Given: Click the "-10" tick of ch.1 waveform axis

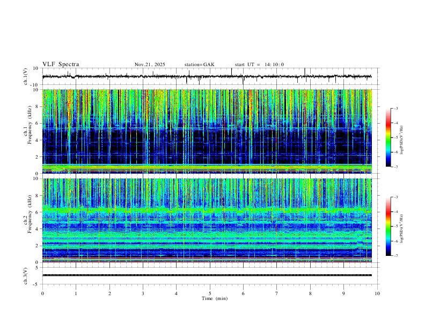Looking at the screenshot, I should (x=34, y=85).
